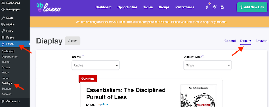269x107 pixels.
Task: Open the money bag icon in header
Action: tap(222, 7)
